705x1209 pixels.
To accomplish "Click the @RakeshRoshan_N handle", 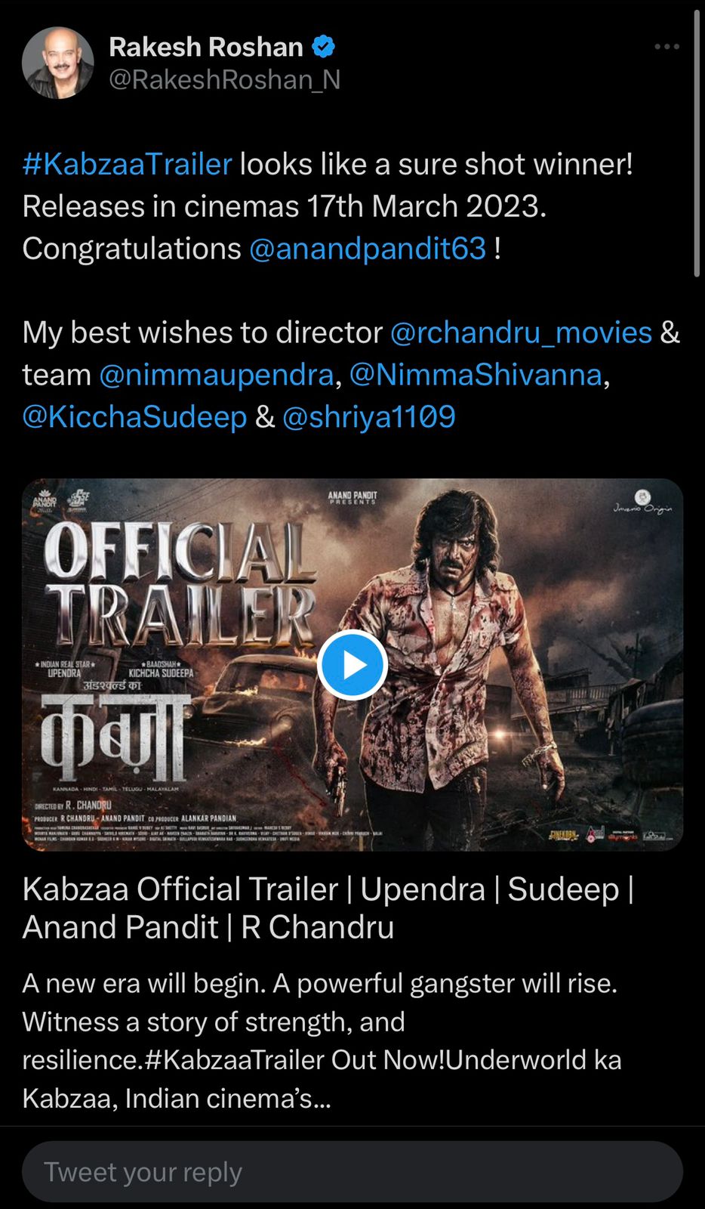I will (225, 79).
